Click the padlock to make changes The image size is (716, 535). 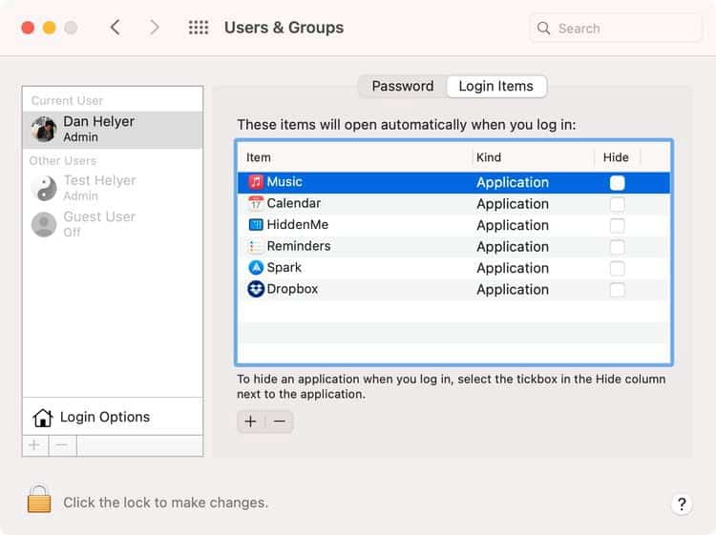(x=39, y=501)
